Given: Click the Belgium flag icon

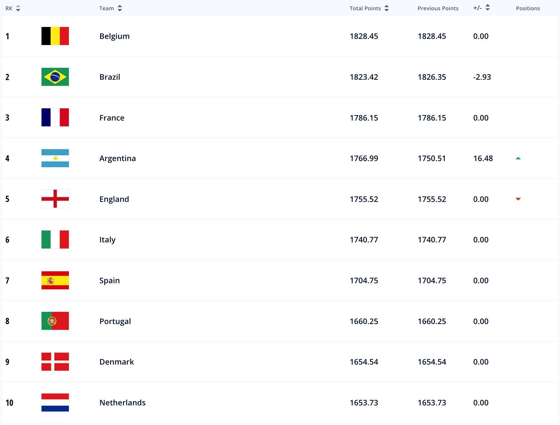Looking at the screenshot, I should tap(55, 36).
